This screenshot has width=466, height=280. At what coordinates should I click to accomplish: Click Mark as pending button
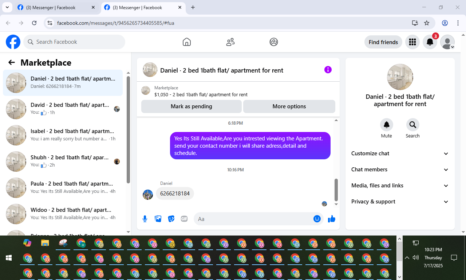coord(191,106)
